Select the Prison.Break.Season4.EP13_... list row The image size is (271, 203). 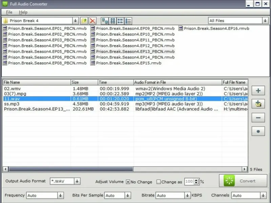125,109
